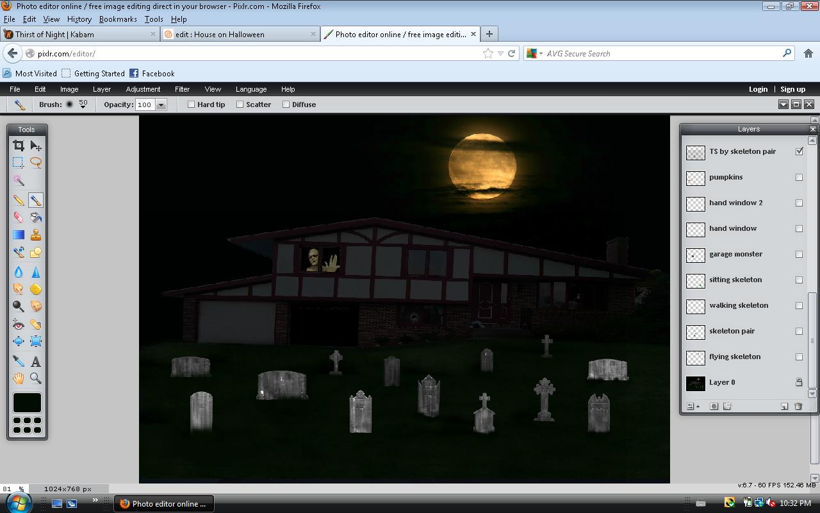
Task: Show the flying skeleton layer
Action: pos(799,357)
